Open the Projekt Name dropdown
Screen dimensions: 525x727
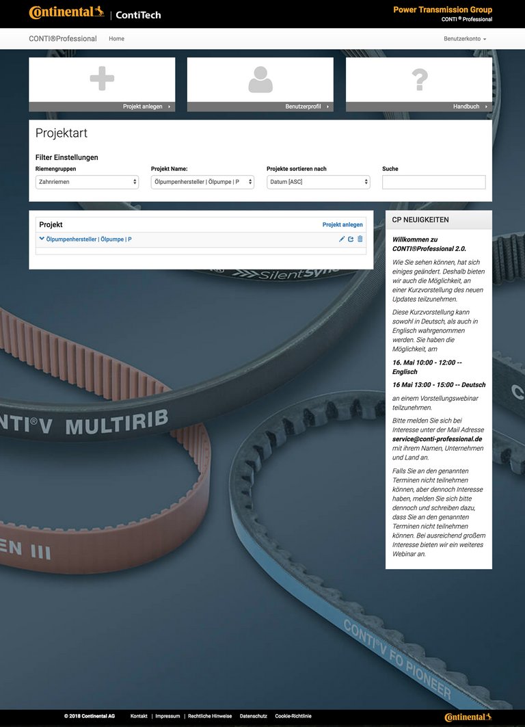click(202, 182)
